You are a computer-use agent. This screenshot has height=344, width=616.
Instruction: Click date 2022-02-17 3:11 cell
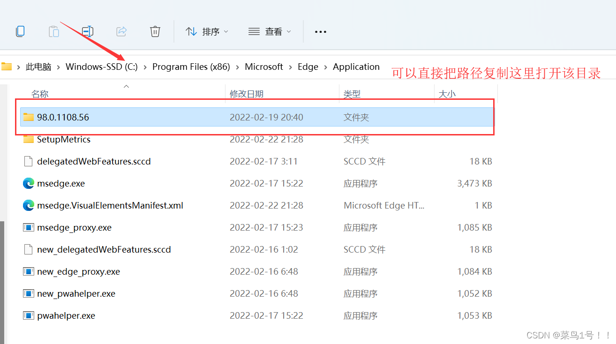[264, 161]
